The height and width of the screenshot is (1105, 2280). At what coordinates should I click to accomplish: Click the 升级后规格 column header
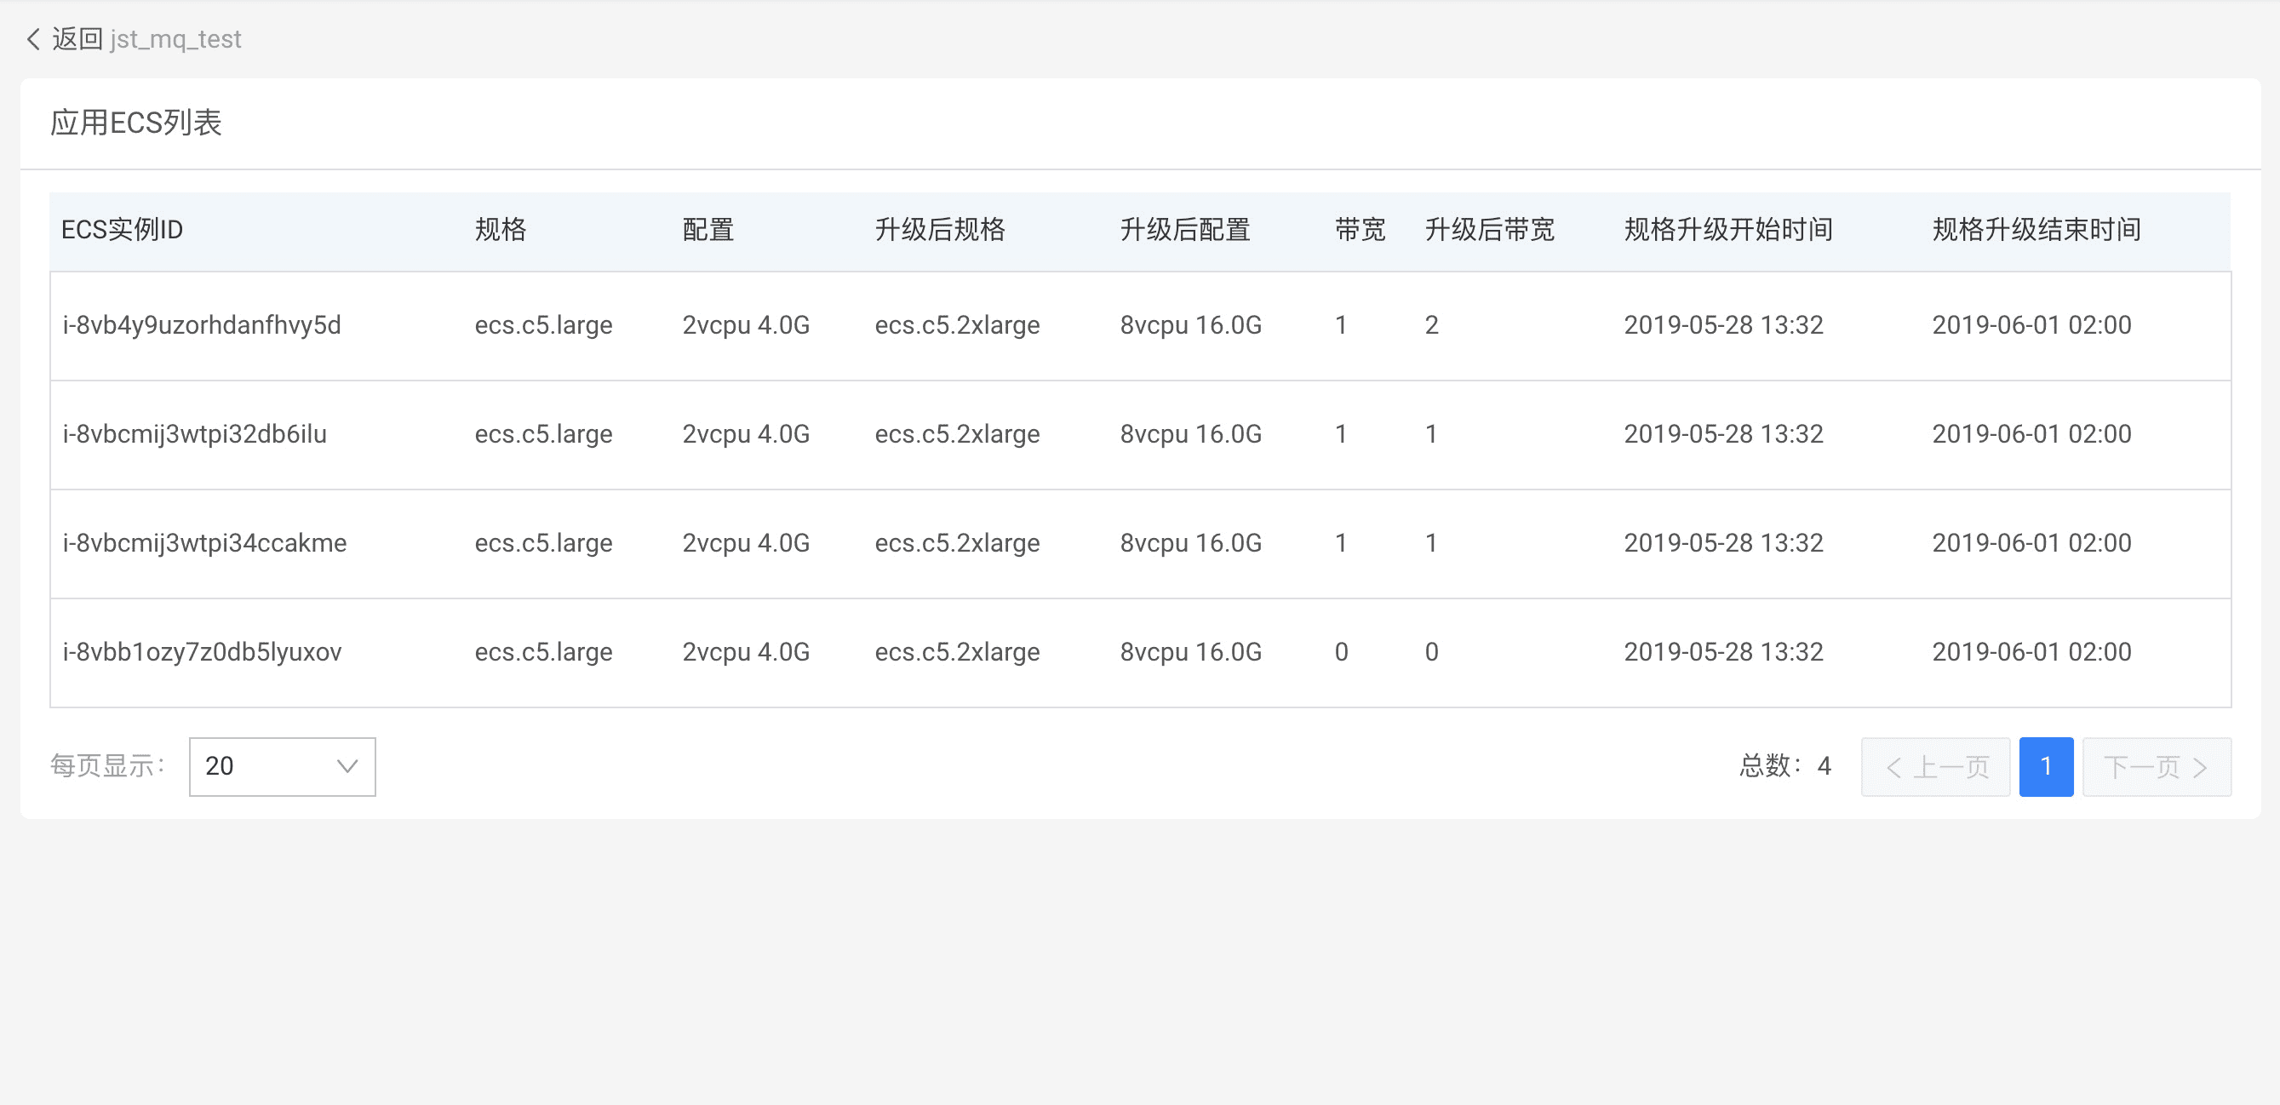940,230
